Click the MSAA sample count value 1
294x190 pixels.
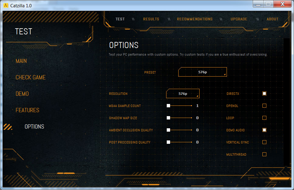pos(197,106)
